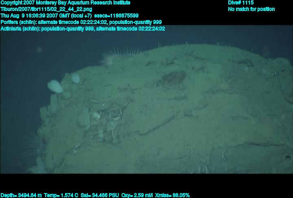
Task: Click the Actiniaria (schlin) annotation line
Action: [x=83, y=29]
